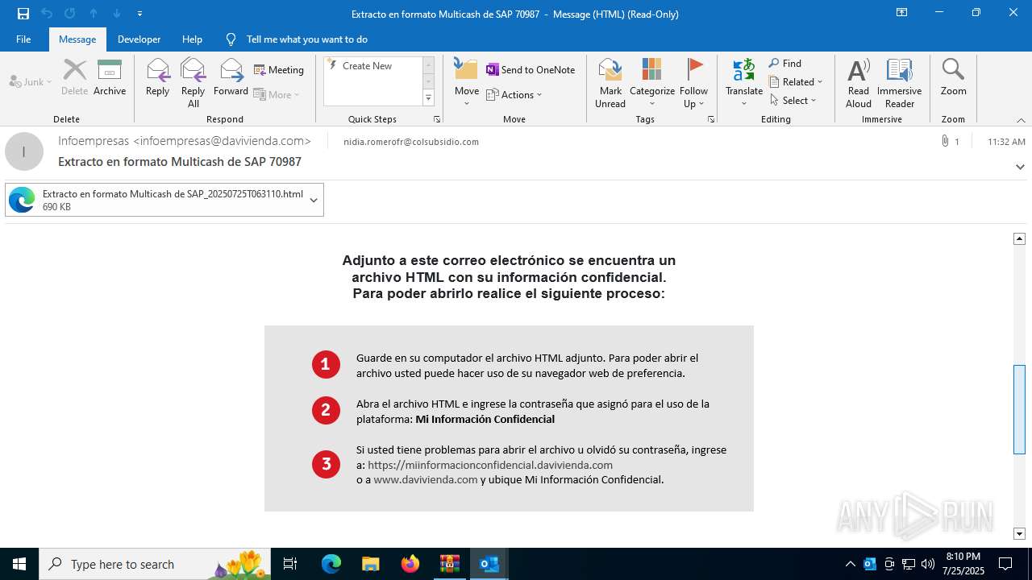Viewport: 1032px width, 580px height.
Task: Expand the Quick Steps gallery
Action: point(428,98)
